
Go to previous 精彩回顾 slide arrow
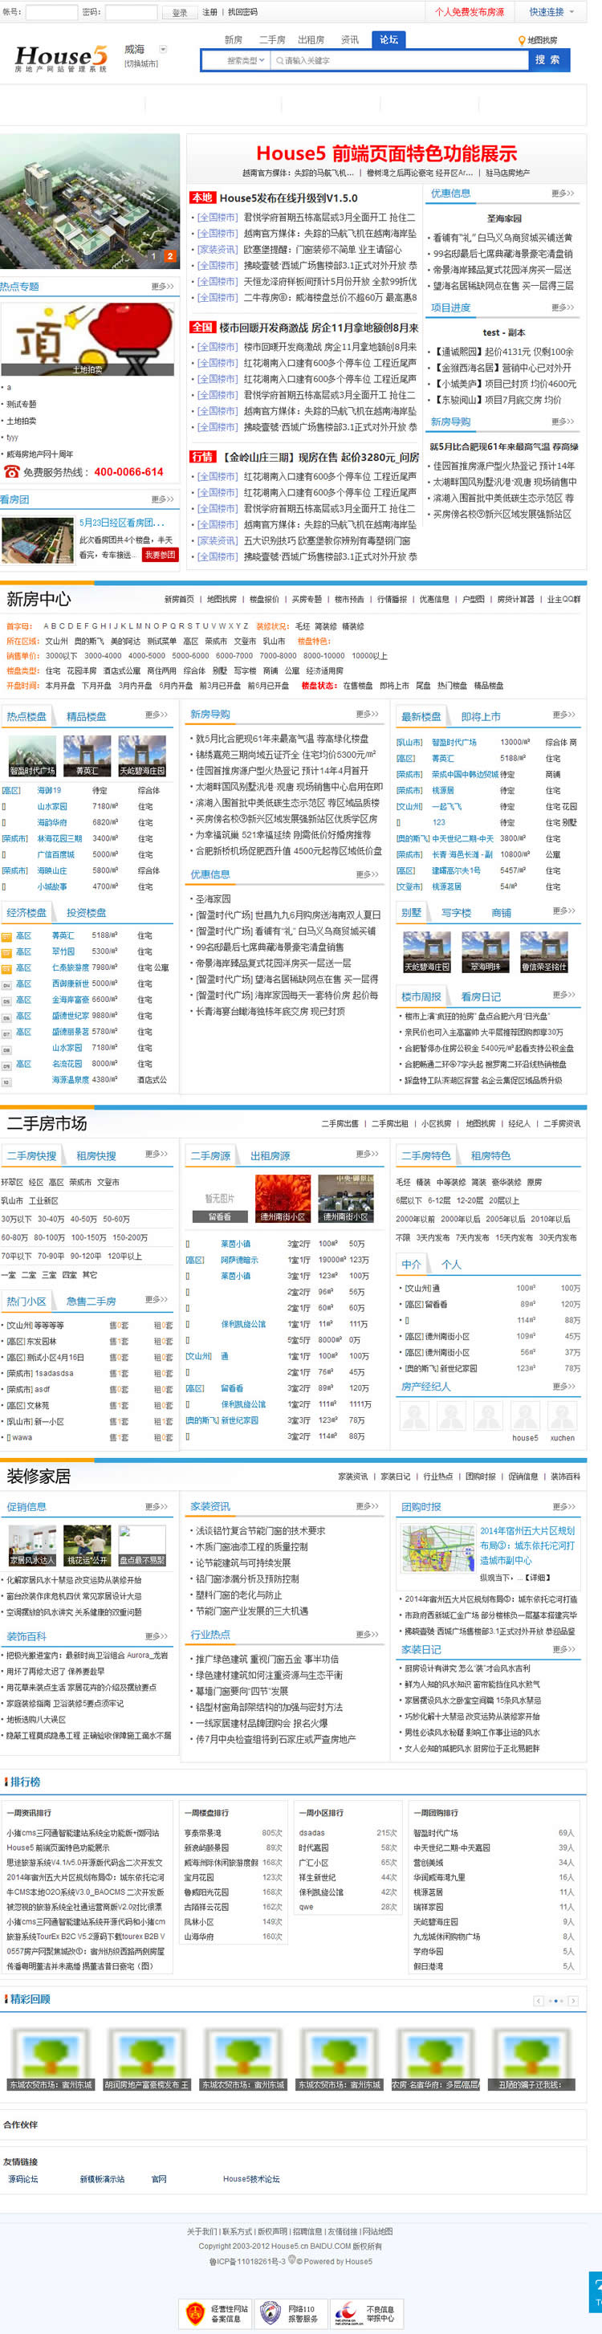[539, 2000]
